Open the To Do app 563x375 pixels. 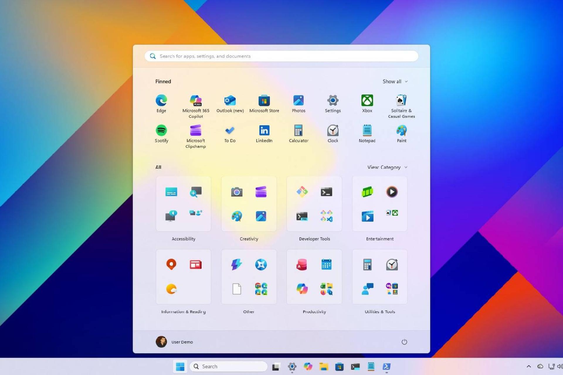(x=230, y=131)
